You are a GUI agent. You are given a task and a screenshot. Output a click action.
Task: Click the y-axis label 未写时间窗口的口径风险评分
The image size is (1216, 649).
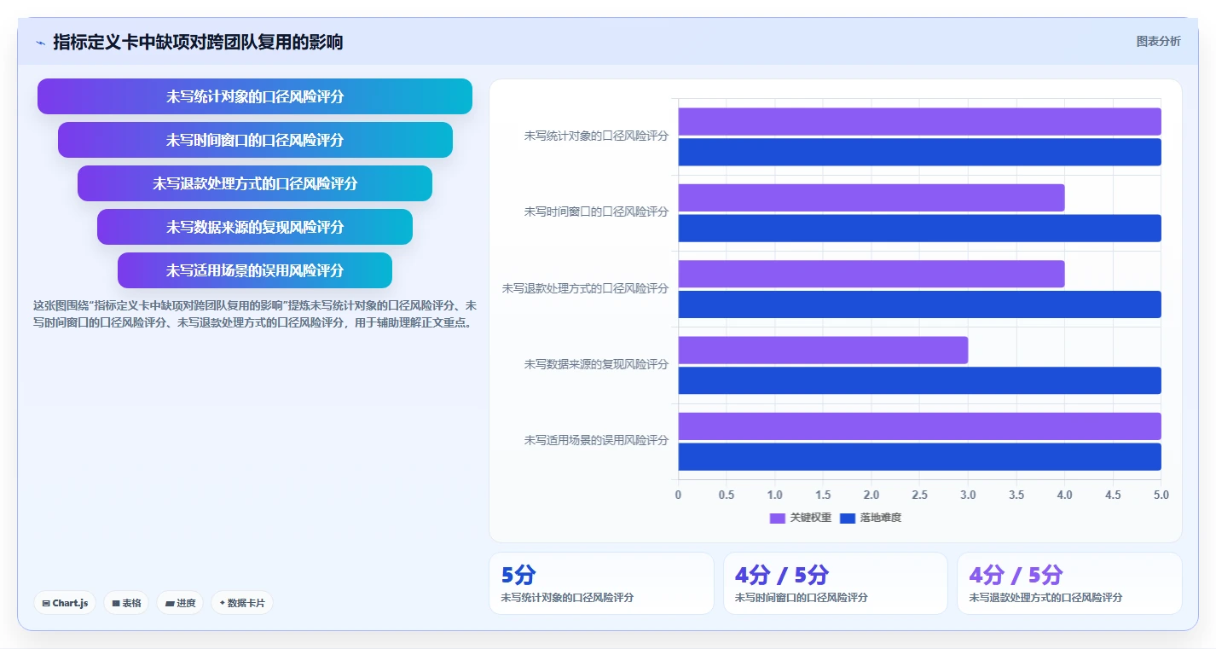tap(596, 212)
